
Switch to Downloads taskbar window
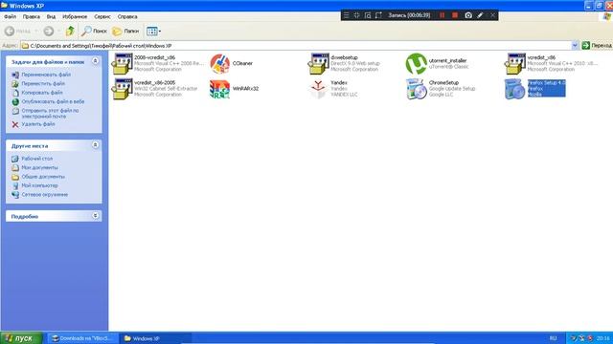click(82, 338)
